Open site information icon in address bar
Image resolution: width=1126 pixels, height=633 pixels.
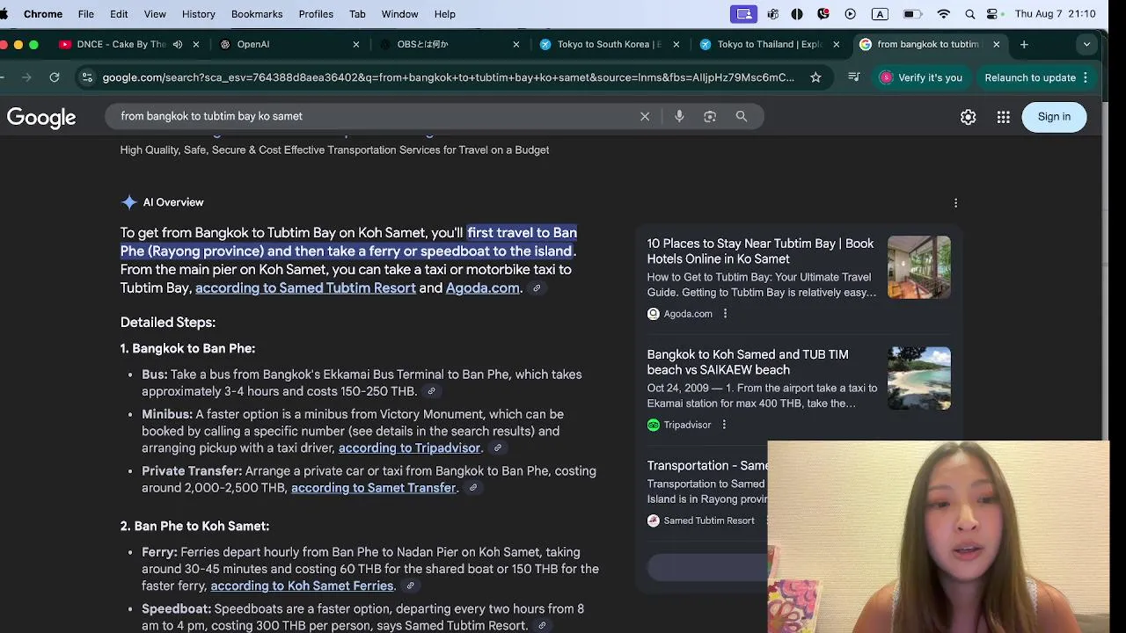tap(86, 77)
